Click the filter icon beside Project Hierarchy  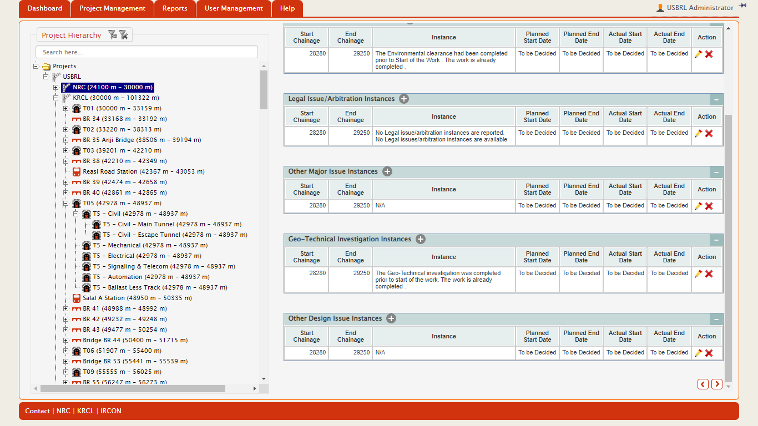pos(113,35)
